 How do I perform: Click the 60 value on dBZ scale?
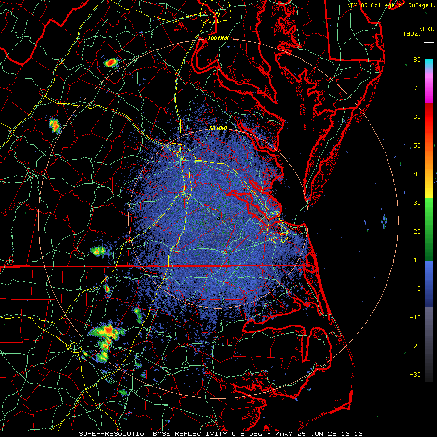[417, 117]
